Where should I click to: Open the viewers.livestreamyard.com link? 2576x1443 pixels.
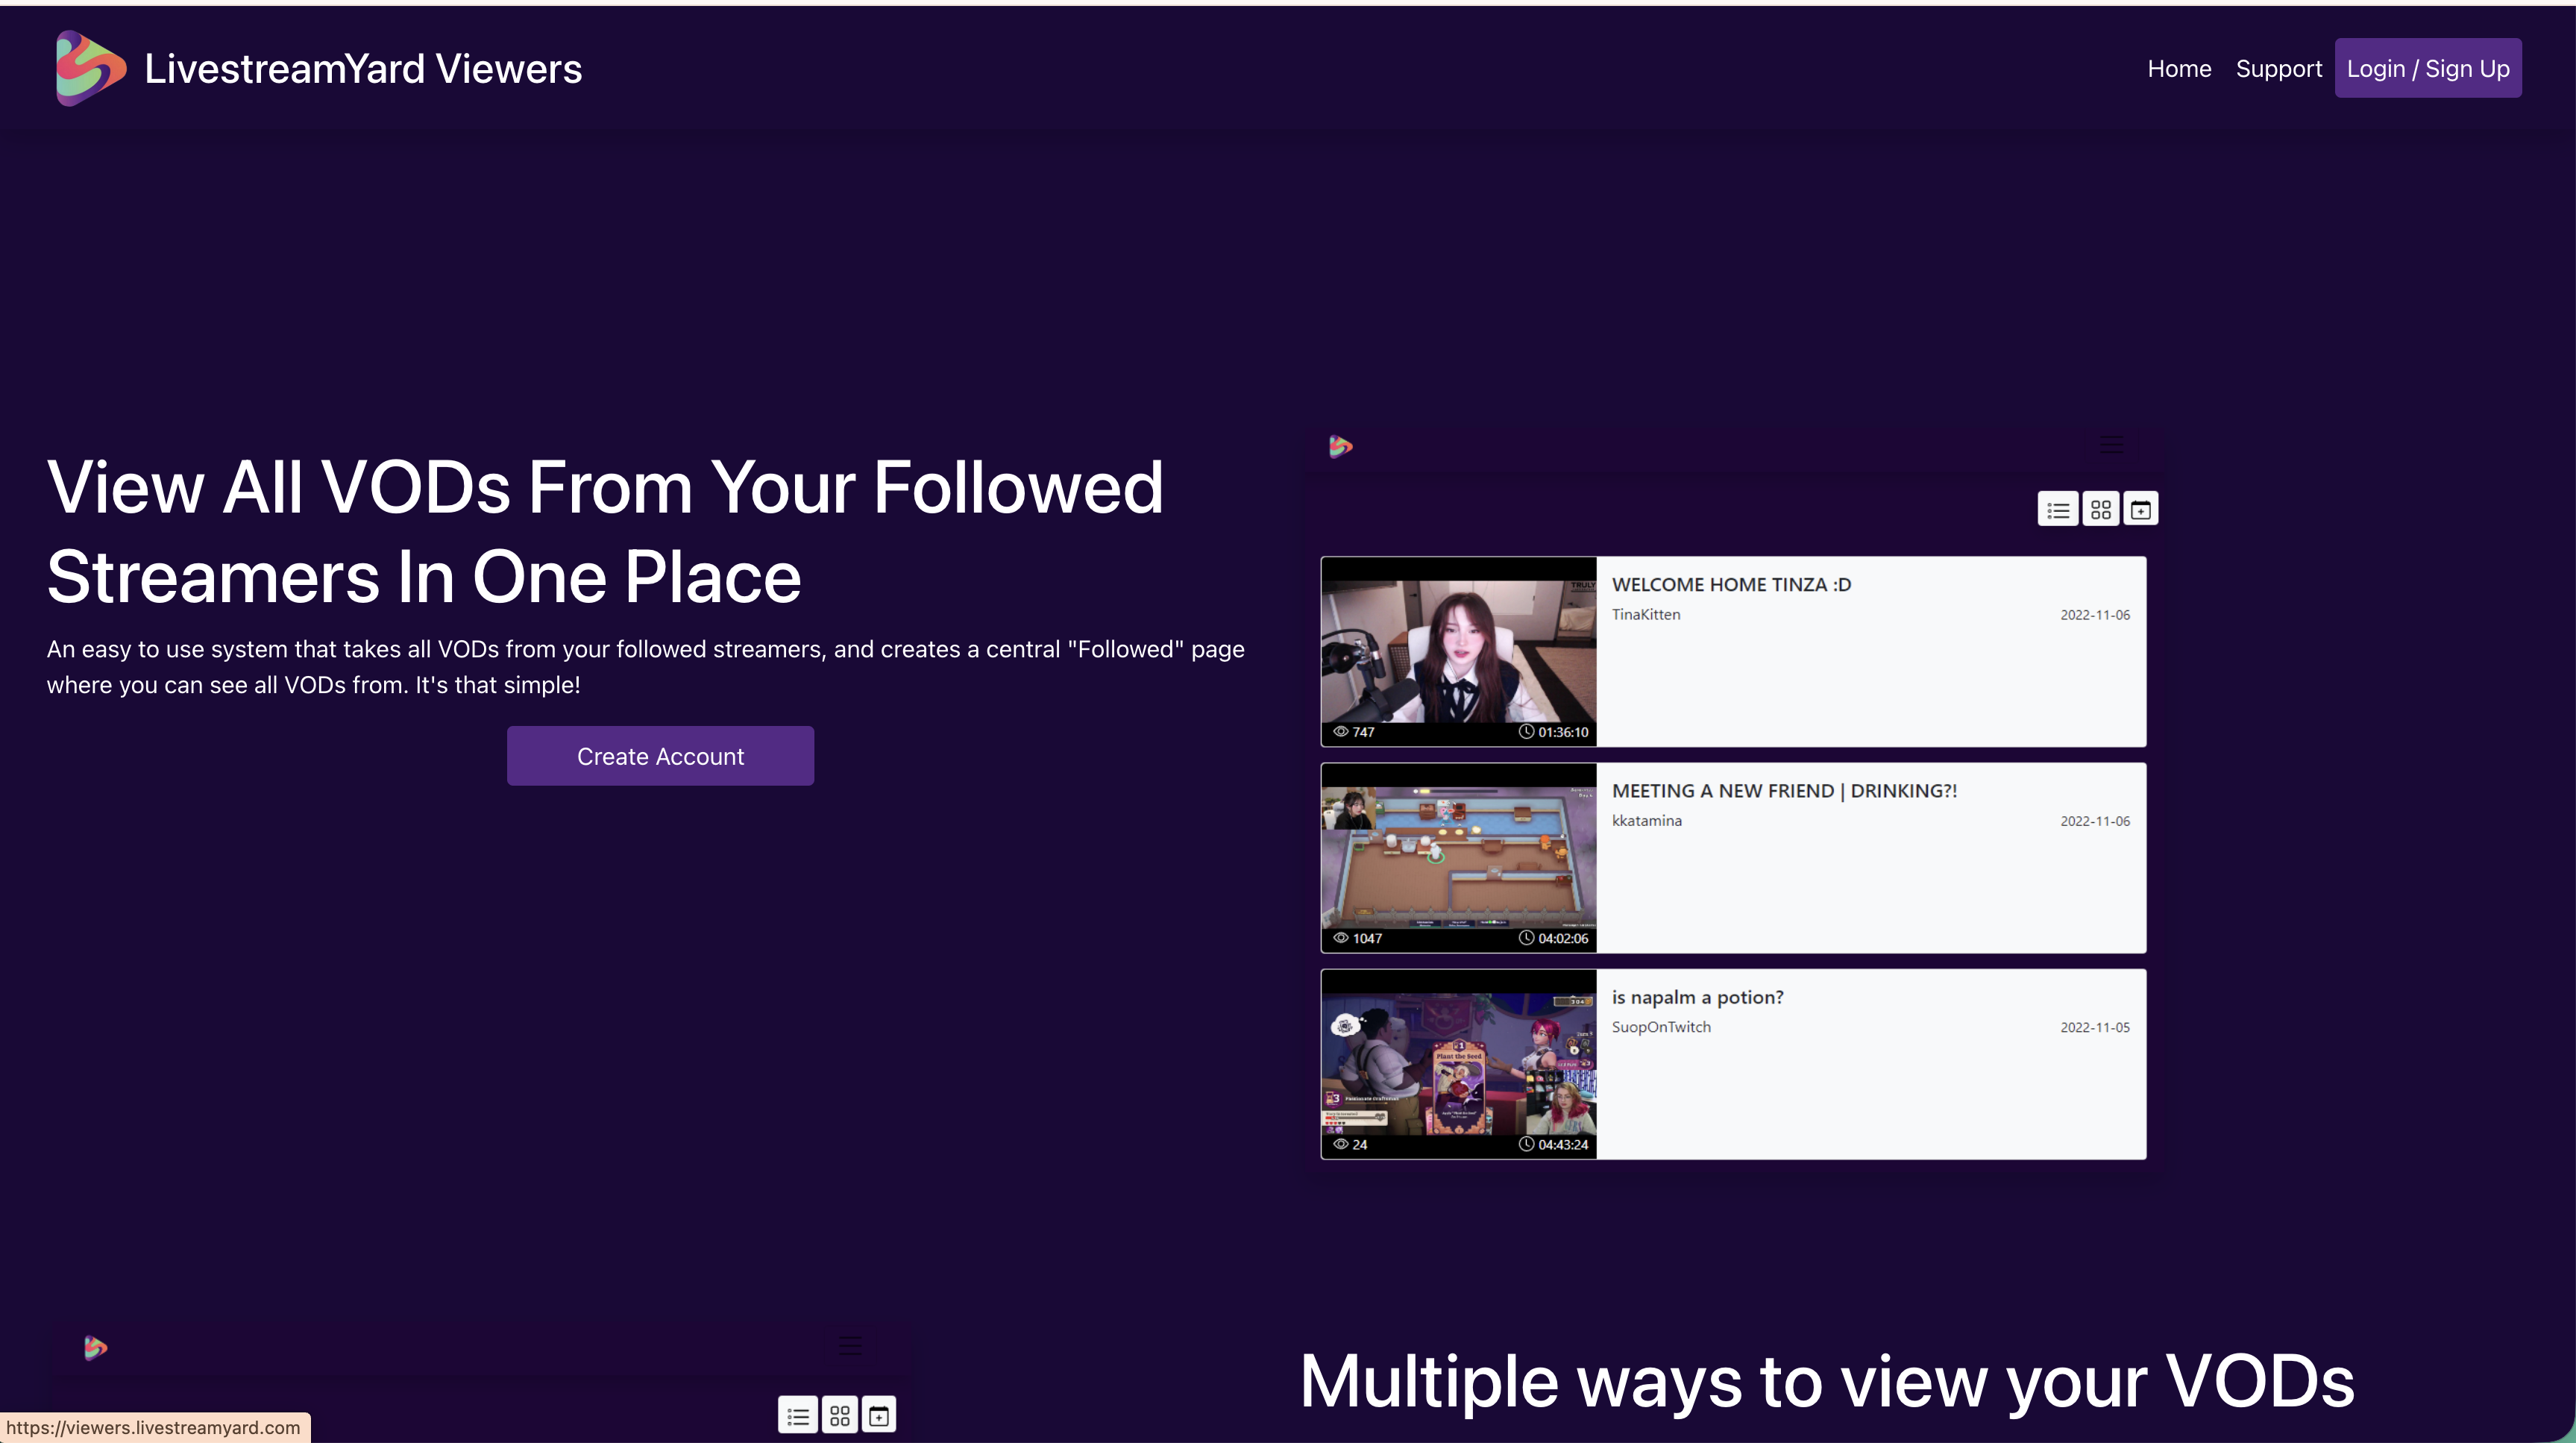point(155,1427)
